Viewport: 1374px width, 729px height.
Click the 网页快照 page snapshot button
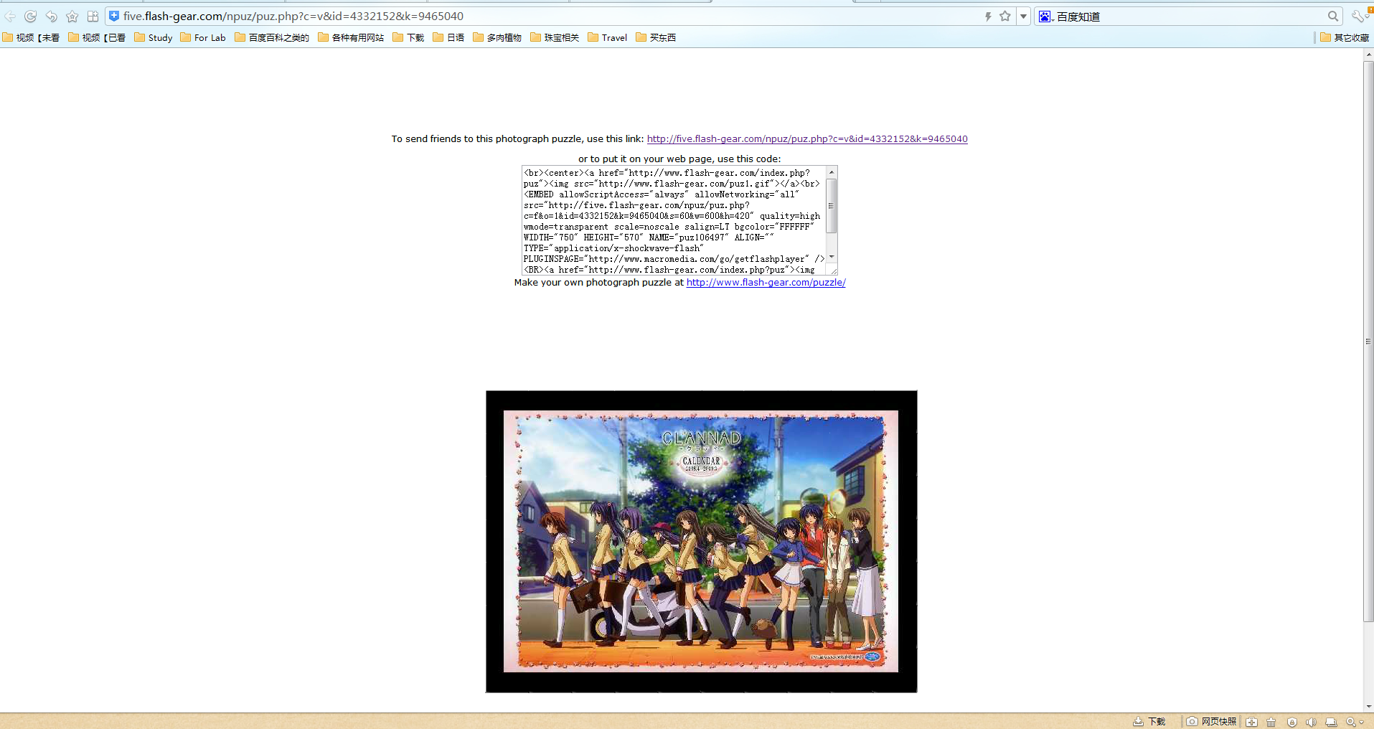pos(1211,722)
